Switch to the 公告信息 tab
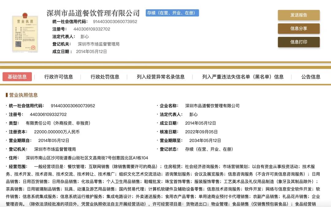The width and height of the screenshot is (331, 207). click(x=311, y=77)
